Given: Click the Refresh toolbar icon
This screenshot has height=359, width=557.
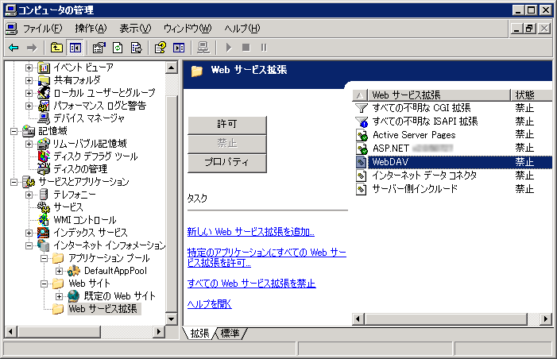Looking at the screenshot, I should tap(118, 48).
